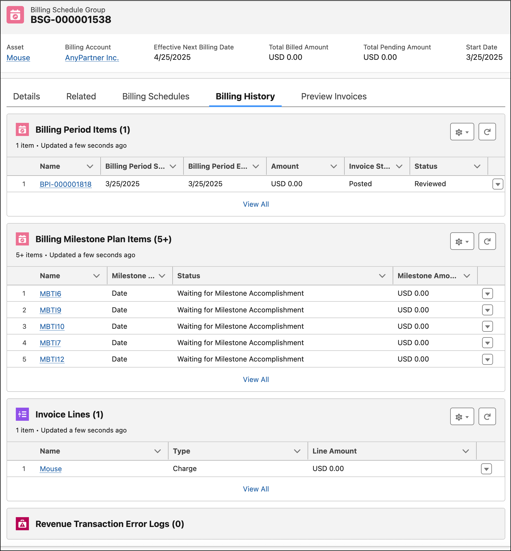Expand Invoice Lines Type column menu
The image size is (511, 551).
tap(297, 451)
